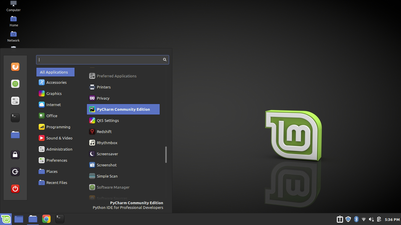This screenshot has width=401, height=225.
Task: Select the All Applications category
Action: coord(55,72)
